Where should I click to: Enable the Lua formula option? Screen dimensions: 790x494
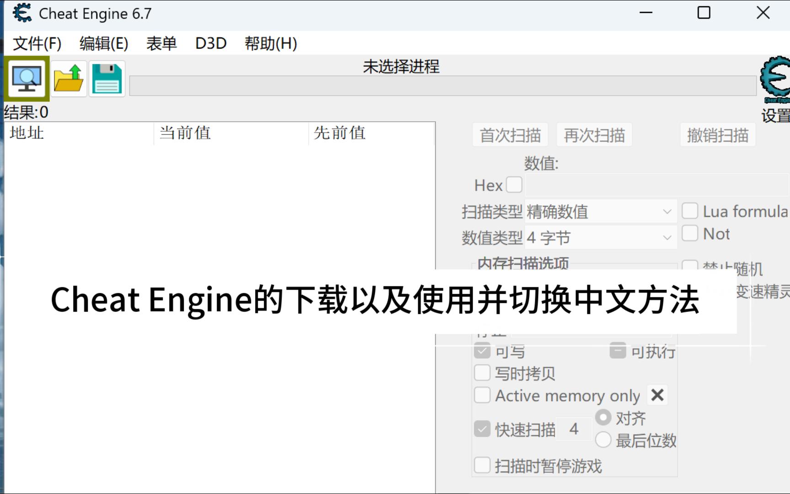[x=690, y=210]
